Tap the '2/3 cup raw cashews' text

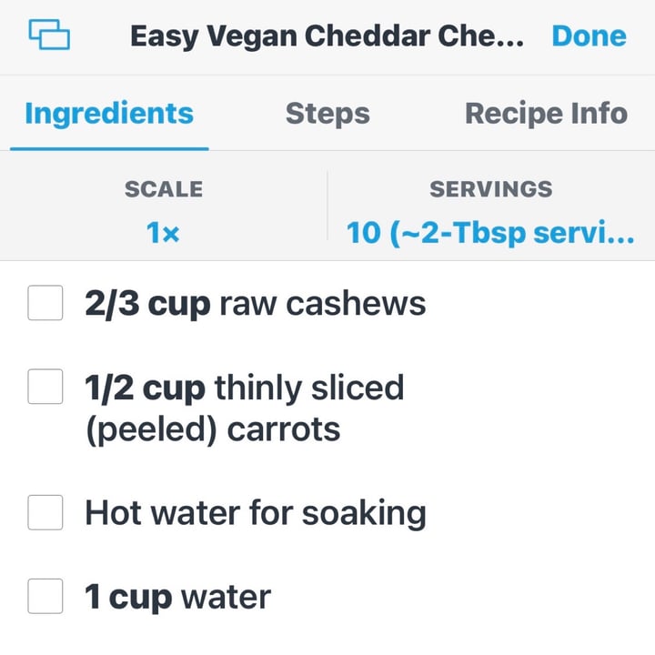pyautogui.click(x=256, y=305)
